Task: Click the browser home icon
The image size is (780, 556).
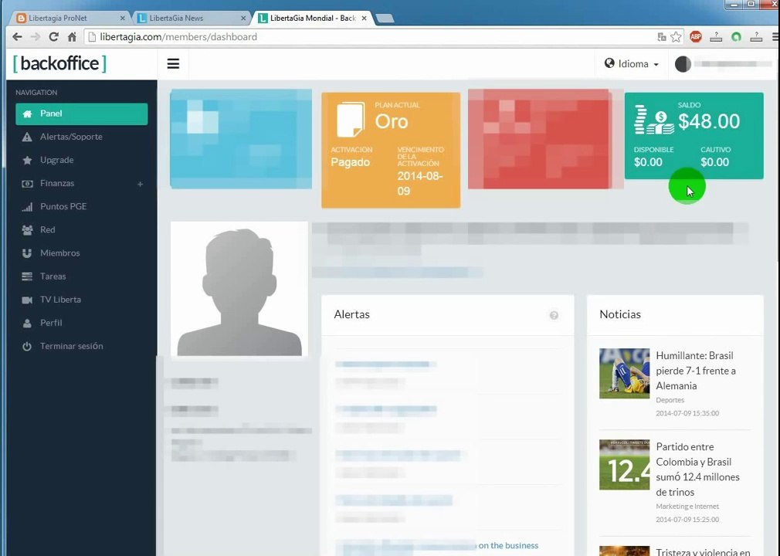Action: [x=72, y=37]
